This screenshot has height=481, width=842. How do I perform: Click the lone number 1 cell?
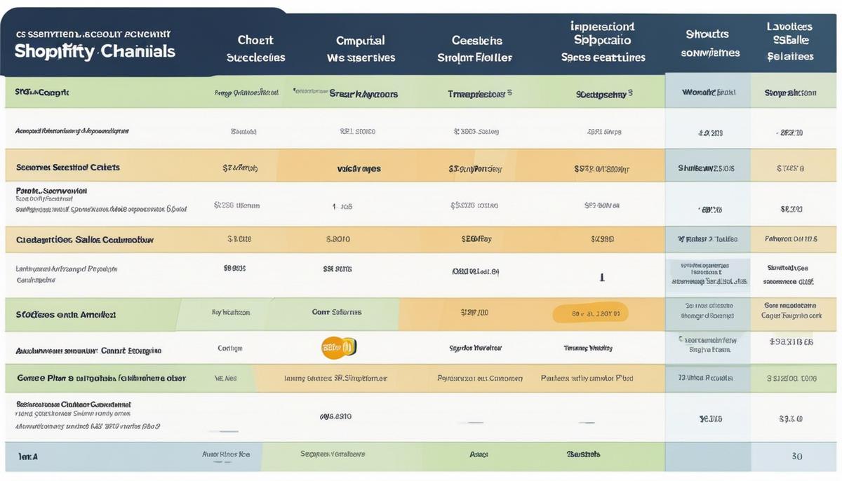point(602,278)
